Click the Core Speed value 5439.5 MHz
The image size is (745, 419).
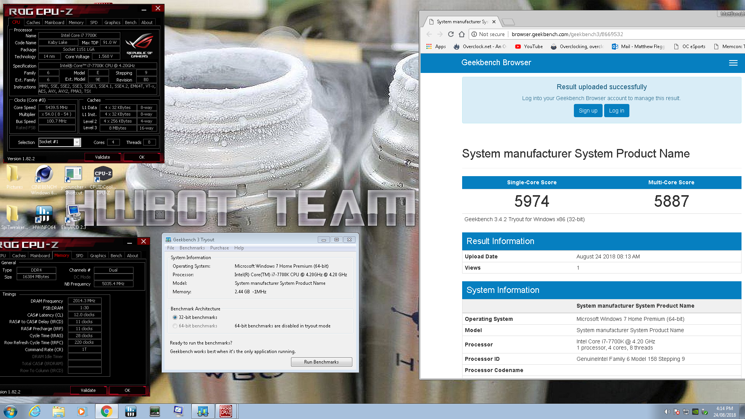(57, 107)
